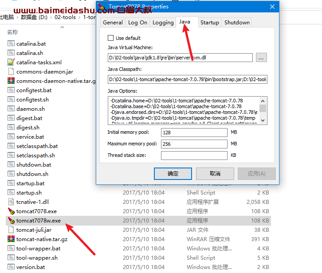Browse for Java Virtual Machine path
The height and width of the screenshot is (273, 322).
261,58
